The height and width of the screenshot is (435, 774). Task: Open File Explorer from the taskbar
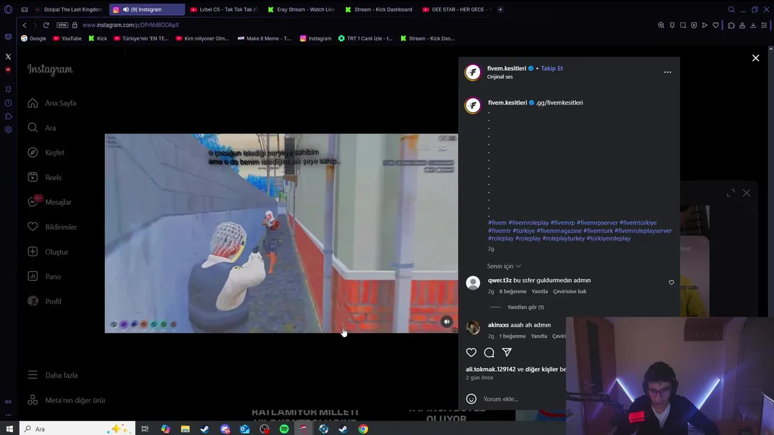[185, 429]
